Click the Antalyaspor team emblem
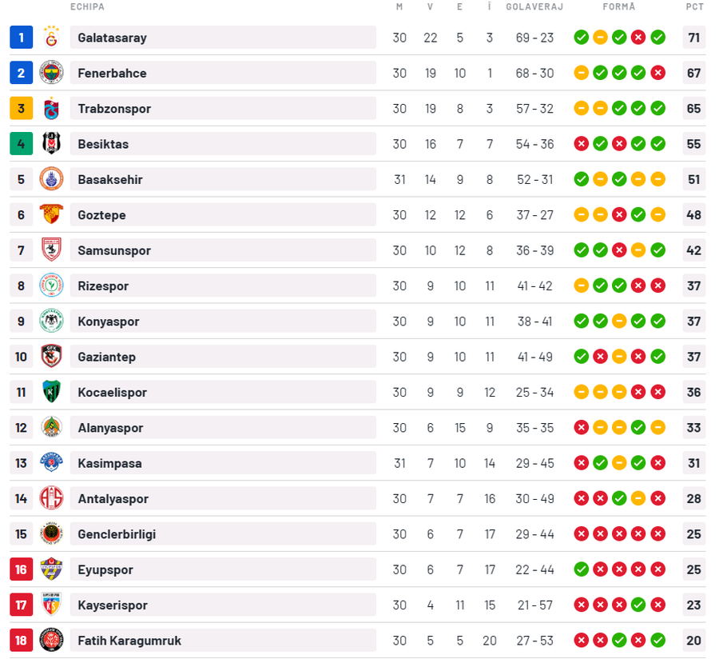Screen dimensions: 719x659 [51, 499]
